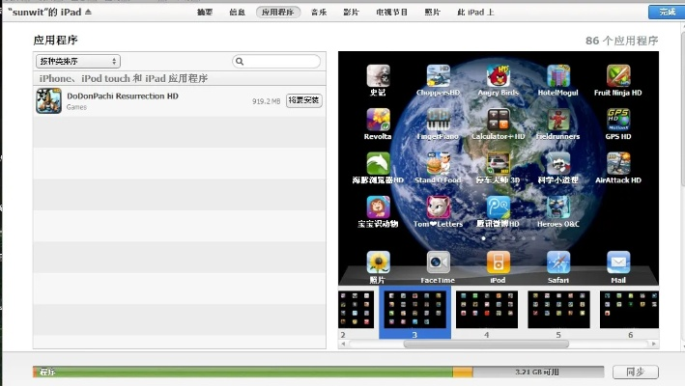Open the 照片 tab
This screenshot has height=386, width=685.
coord(432,12)
